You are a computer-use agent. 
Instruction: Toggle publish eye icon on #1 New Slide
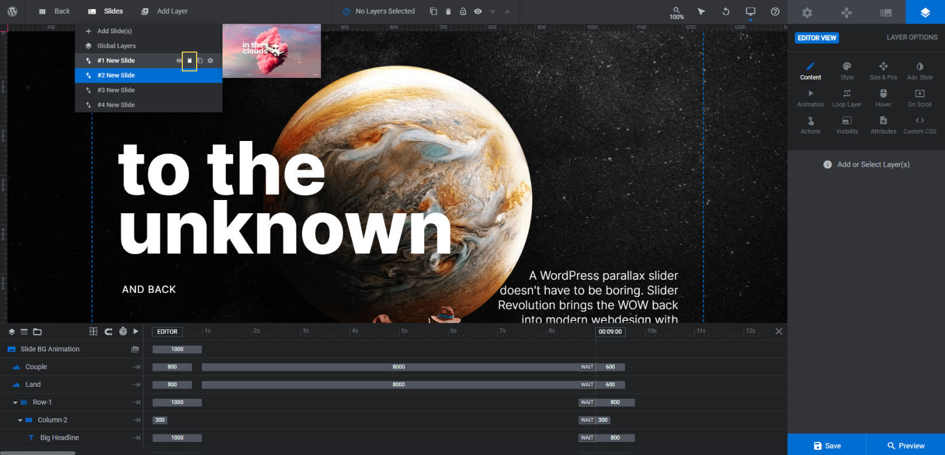coord(179,61)
